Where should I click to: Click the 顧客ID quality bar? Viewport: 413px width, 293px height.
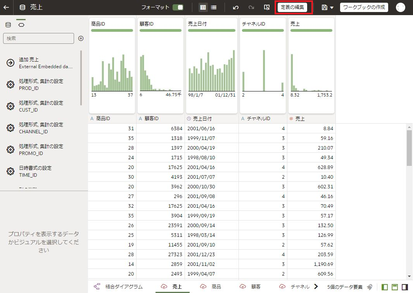[x=161, y=31]
